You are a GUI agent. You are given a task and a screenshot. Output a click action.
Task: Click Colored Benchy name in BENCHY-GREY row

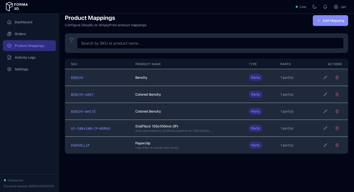pos(148,94)
